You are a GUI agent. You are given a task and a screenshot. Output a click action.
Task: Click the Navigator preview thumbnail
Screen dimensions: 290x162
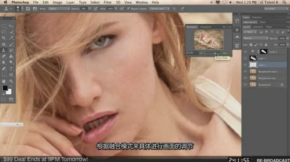(x=209, y=40)
